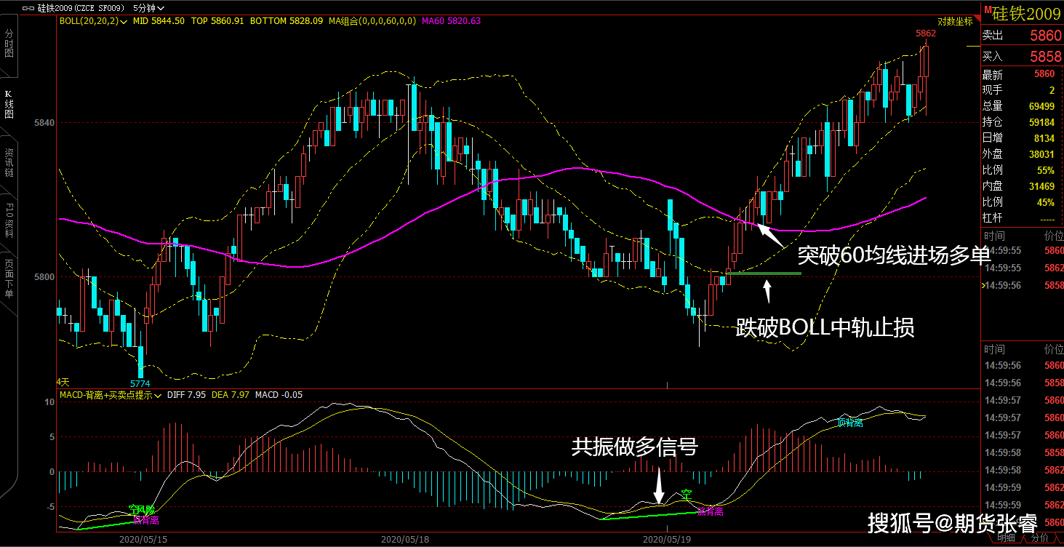Click the 2020/05/18 date label
1064x547 pixels.
[x=405, y=540]
